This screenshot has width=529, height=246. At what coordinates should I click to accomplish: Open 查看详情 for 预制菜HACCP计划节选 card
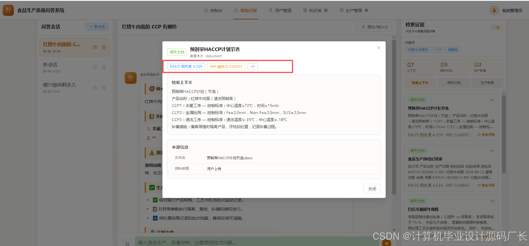[486, 135]
